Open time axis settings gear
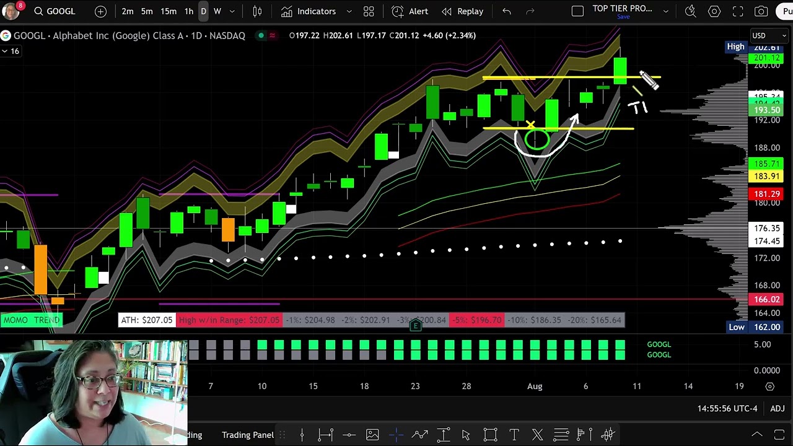The image size is (793, 446). pos(770,387)
